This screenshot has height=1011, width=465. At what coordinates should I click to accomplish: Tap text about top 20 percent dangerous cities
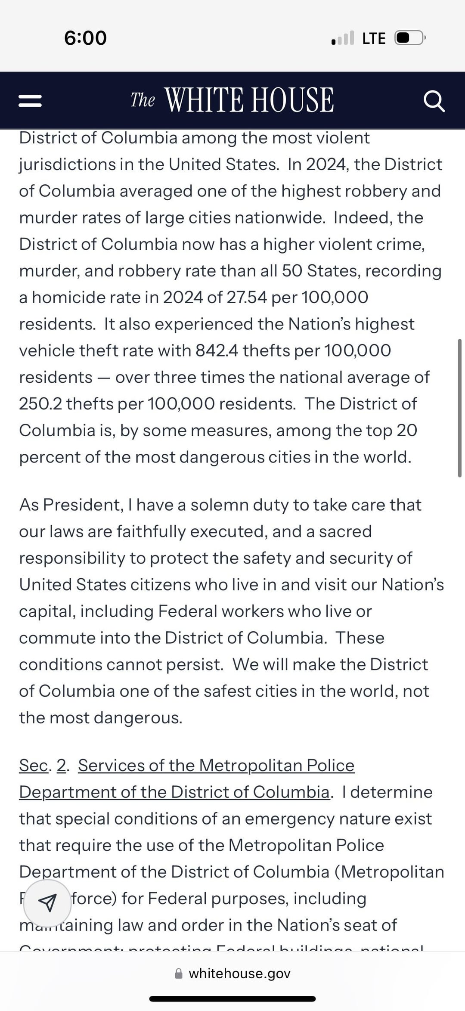pyautogui.click(x=218, y=443)
